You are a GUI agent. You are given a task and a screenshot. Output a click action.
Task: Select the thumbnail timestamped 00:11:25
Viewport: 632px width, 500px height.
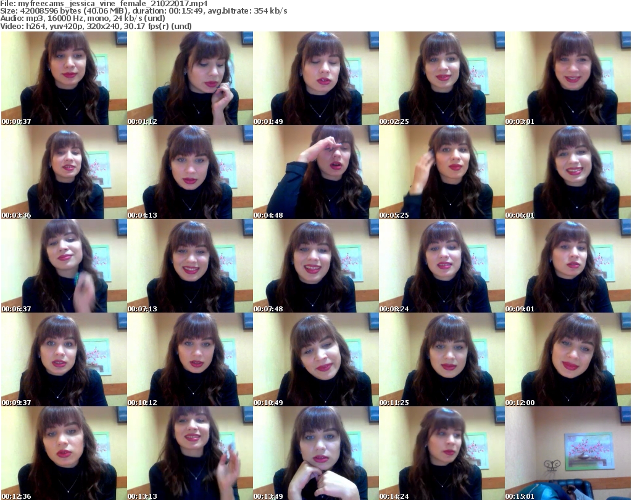click(x=442, y=359)
